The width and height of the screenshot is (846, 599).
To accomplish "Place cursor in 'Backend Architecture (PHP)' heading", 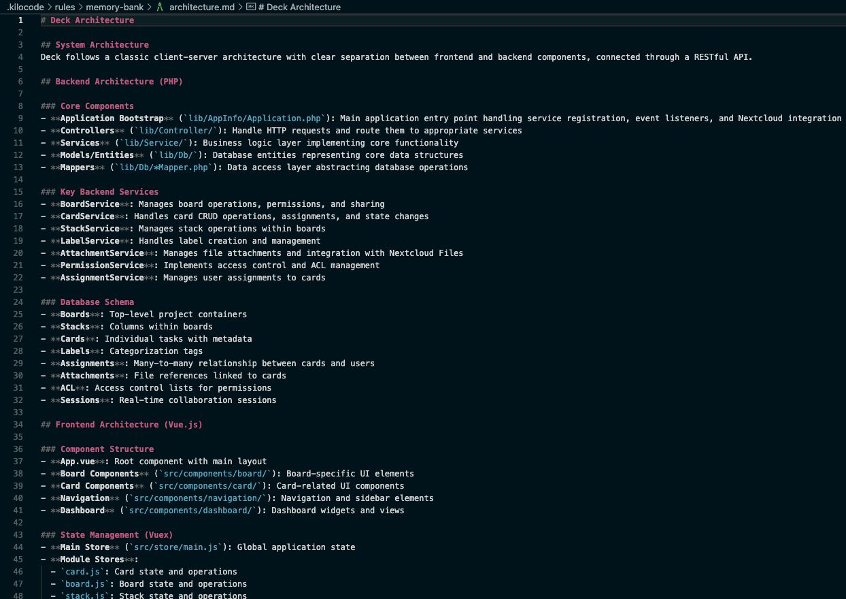I will 118,82.
